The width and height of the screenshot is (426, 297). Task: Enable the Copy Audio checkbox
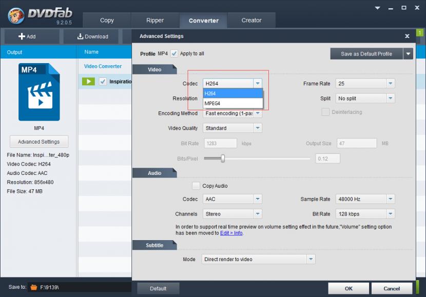pos(196,186)
